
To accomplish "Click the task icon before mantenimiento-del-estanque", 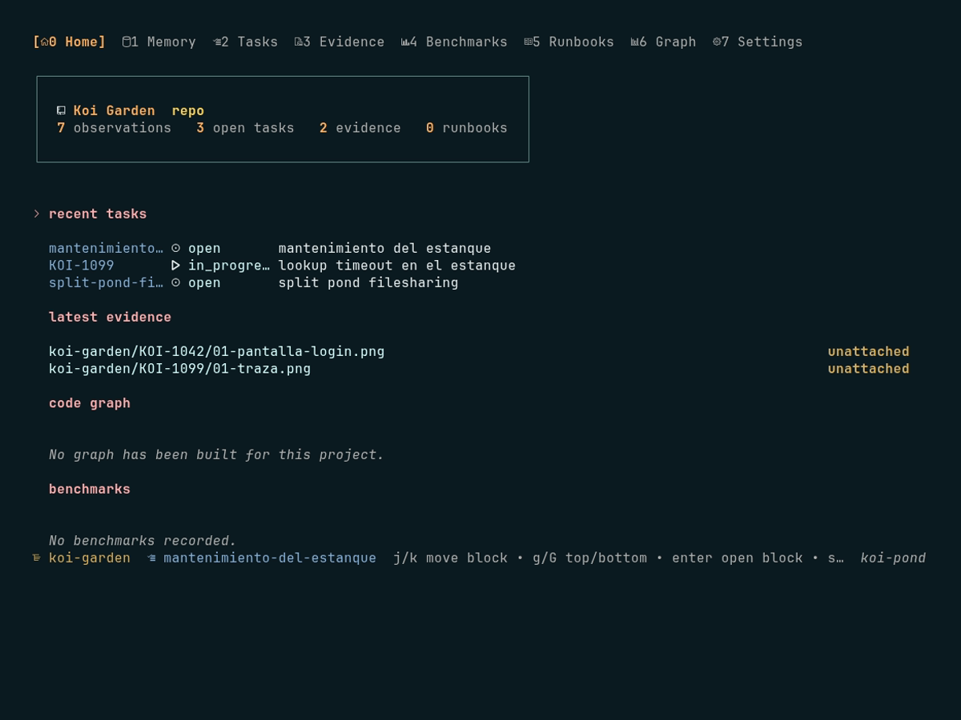I will tap(152, 558).
